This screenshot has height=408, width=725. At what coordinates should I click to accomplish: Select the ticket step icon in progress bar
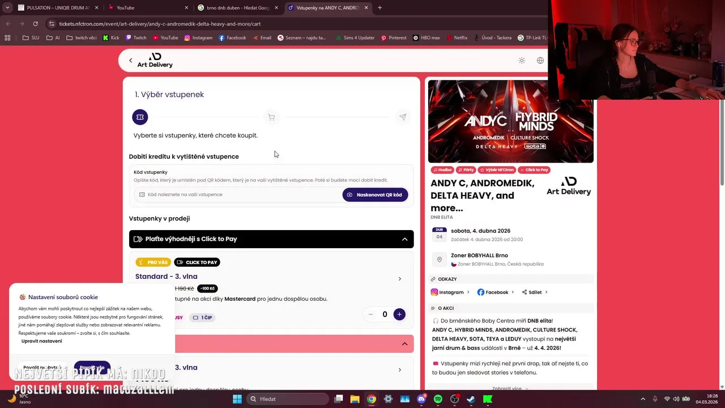click(140, 117)
